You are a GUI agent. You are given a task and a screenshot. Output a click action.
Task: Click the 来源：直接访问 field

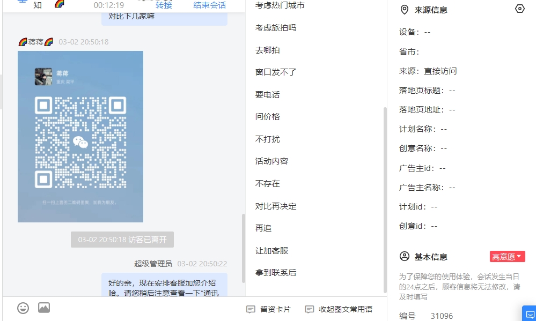428,71
